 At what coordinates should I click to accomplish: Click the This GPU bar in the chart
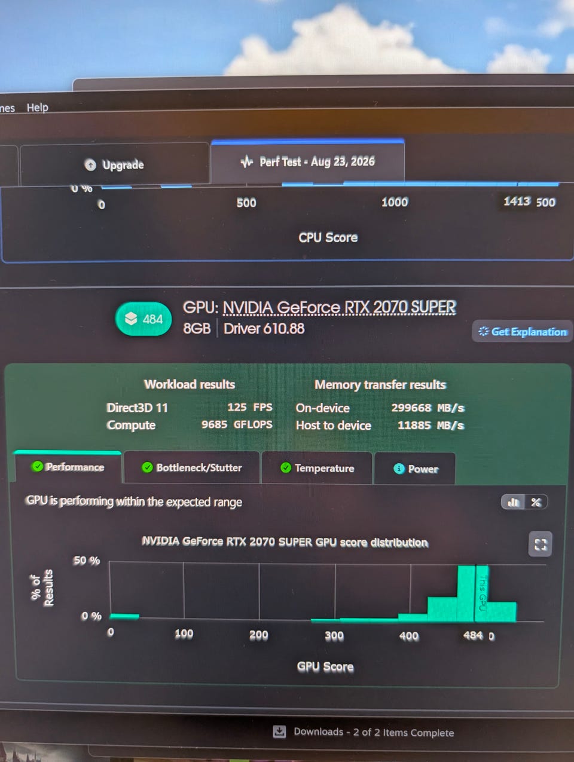[482, 593]
